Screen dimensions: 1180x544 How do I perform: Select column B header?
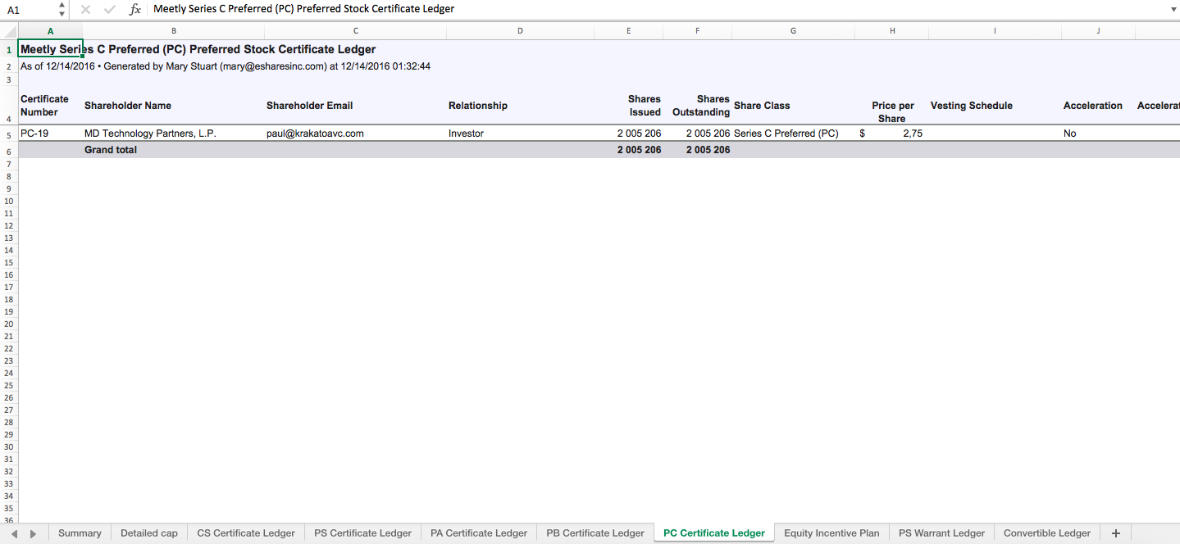(174, 31)
